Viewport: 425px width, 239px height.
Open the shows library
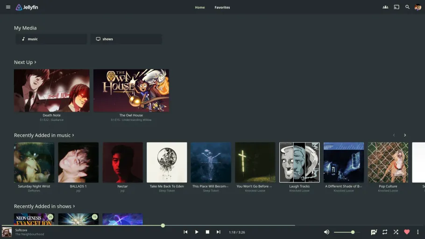click(x=126, y=39)
